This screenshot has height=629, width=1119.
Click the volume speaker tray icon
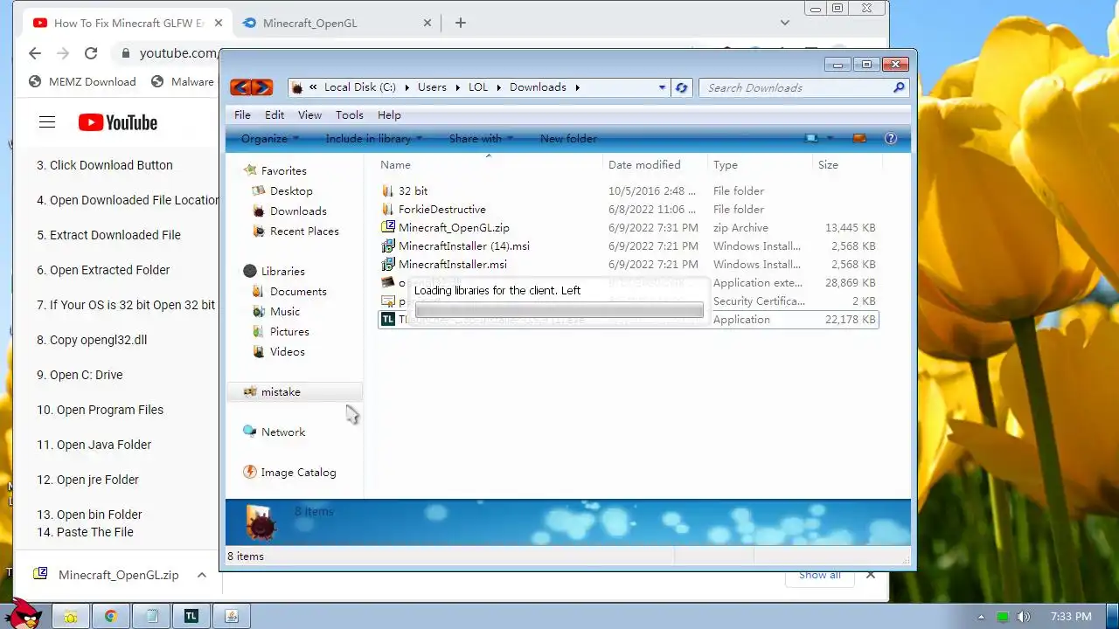tap(1023, 617)
